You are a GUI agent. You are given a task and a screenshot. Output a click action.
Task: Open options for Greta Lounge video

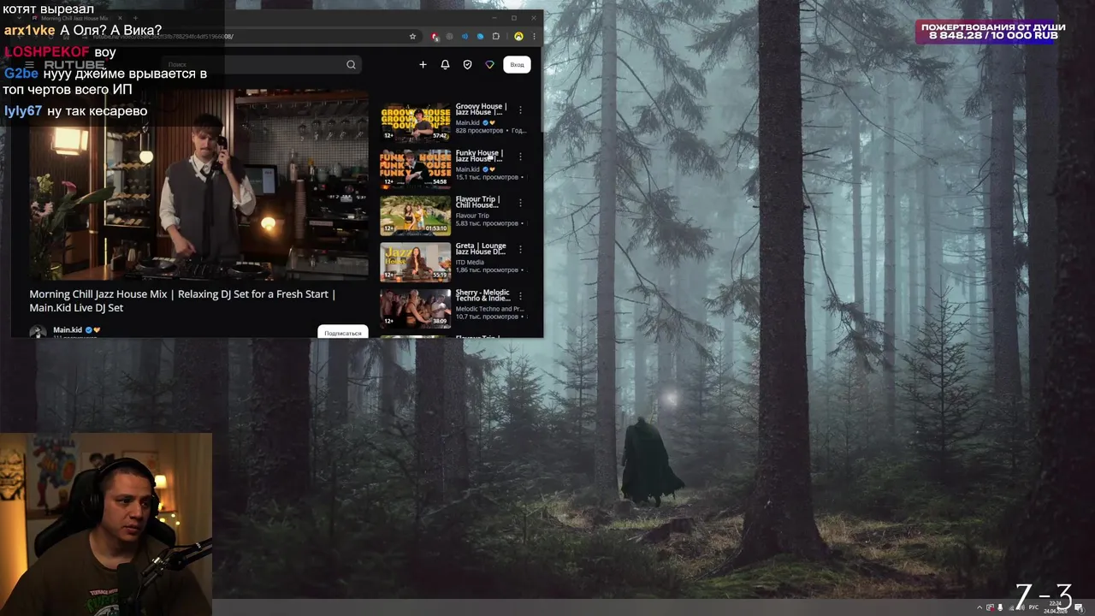click(520, 249)
